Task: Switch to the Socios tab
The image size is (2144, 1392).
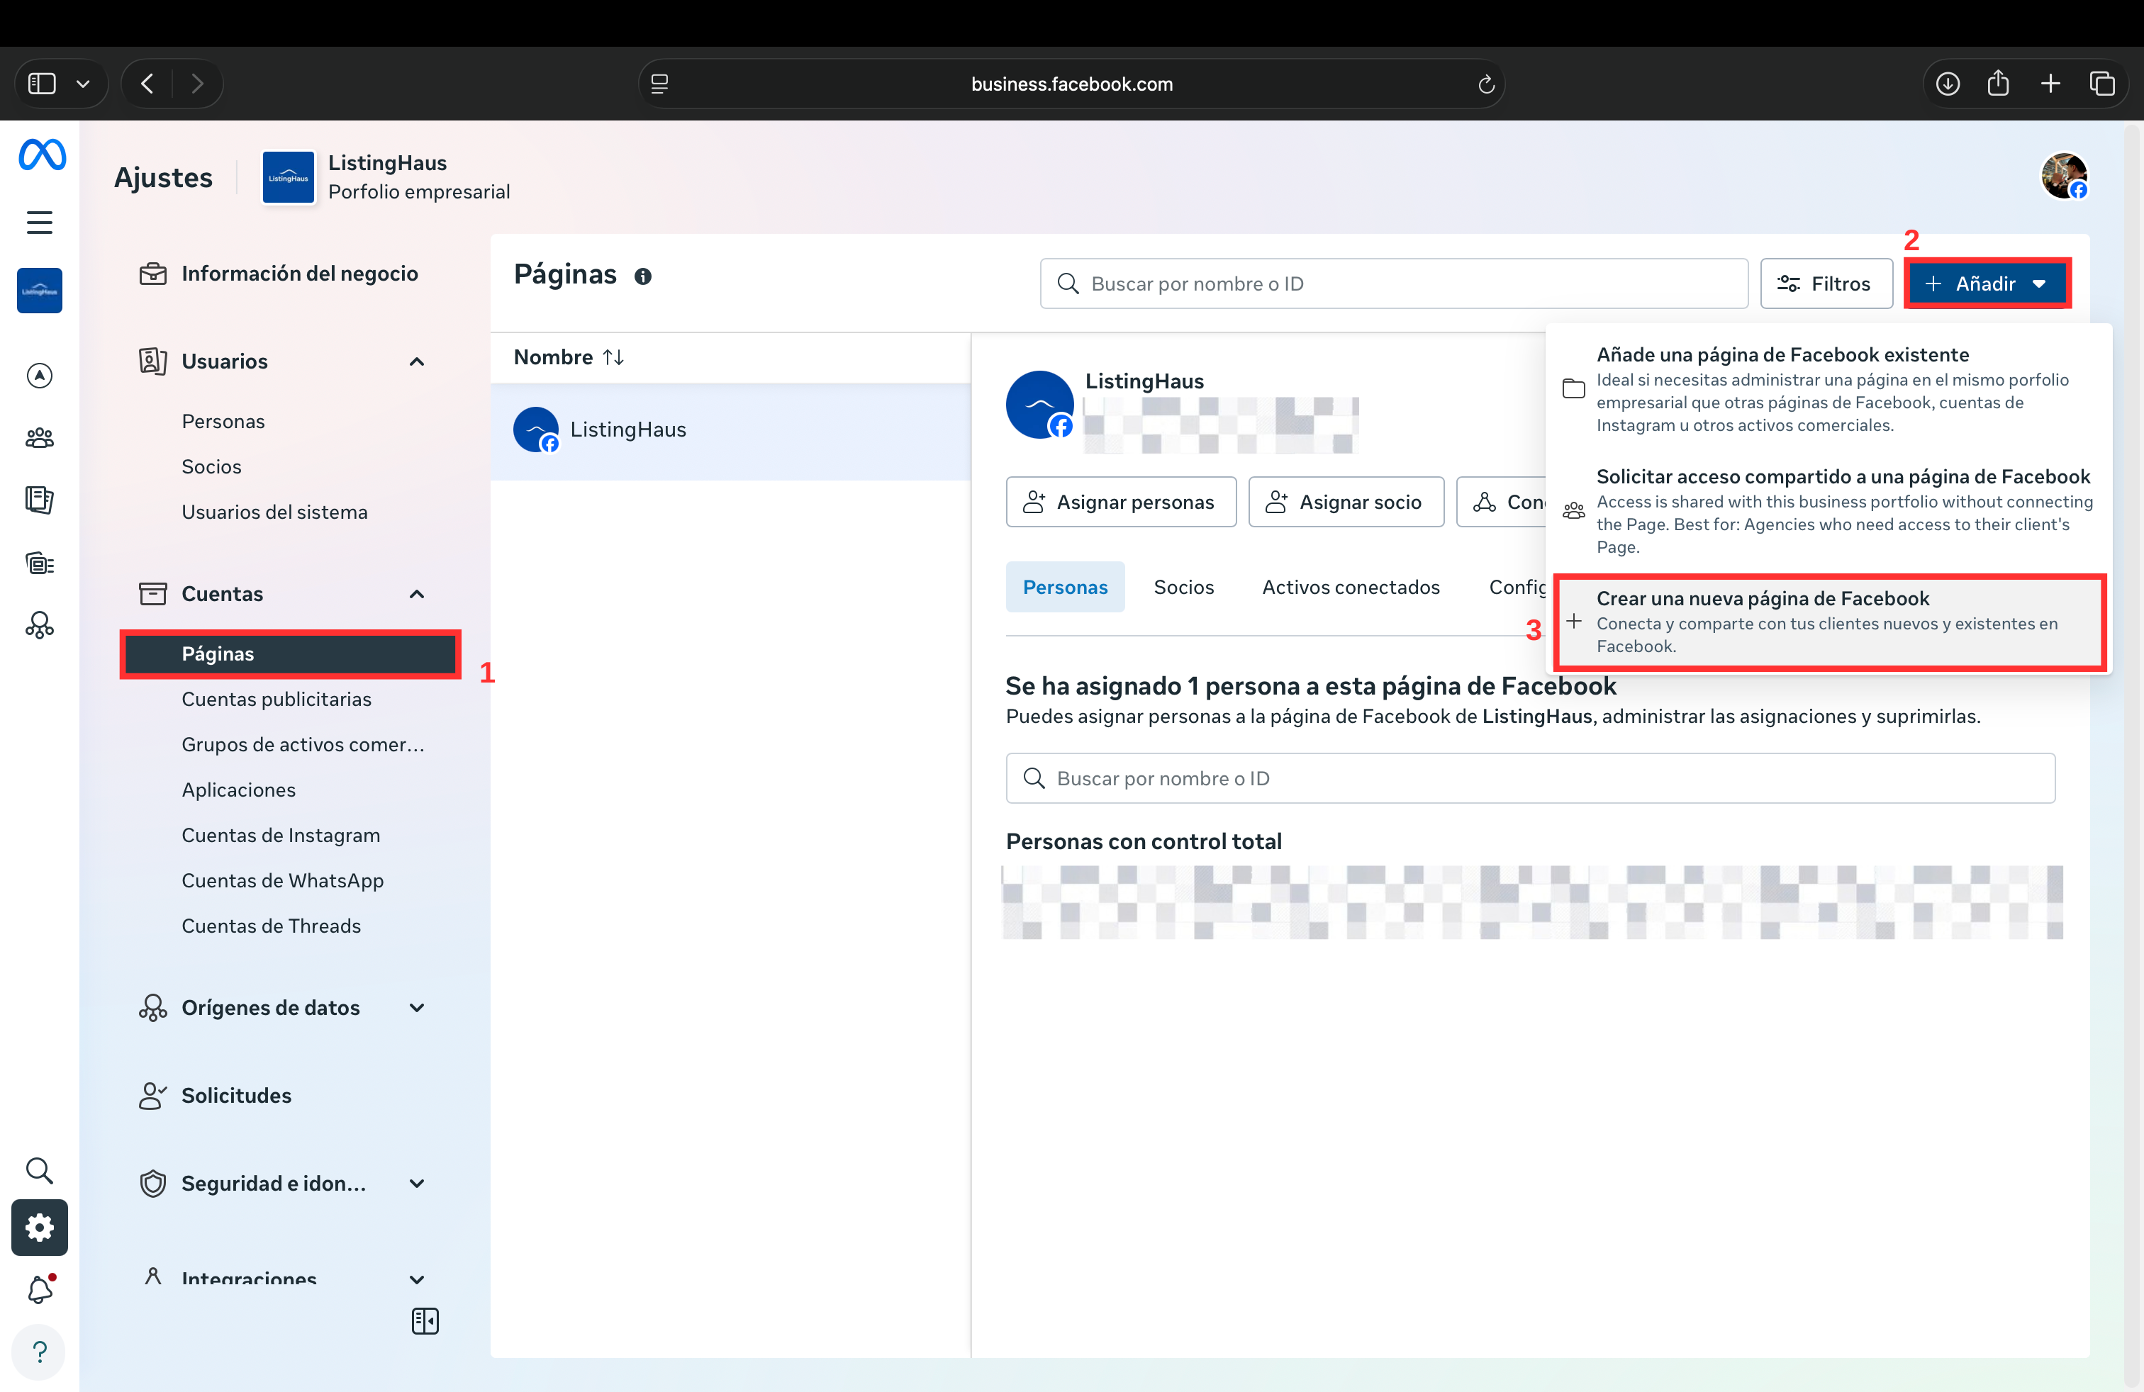Action: tap(1183, 587)
